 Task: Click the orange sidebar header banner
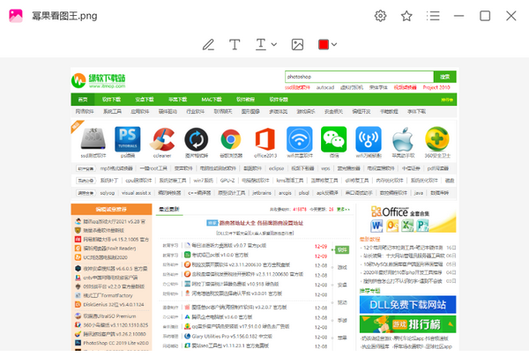(x=111, y=209)
